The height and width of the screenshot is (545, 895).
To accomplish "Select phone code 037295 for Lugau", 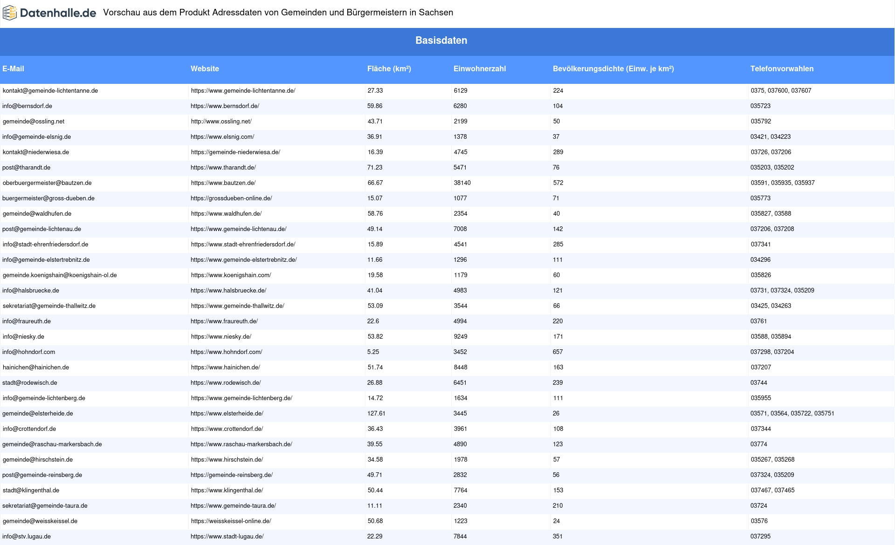I will pos(760,537).
